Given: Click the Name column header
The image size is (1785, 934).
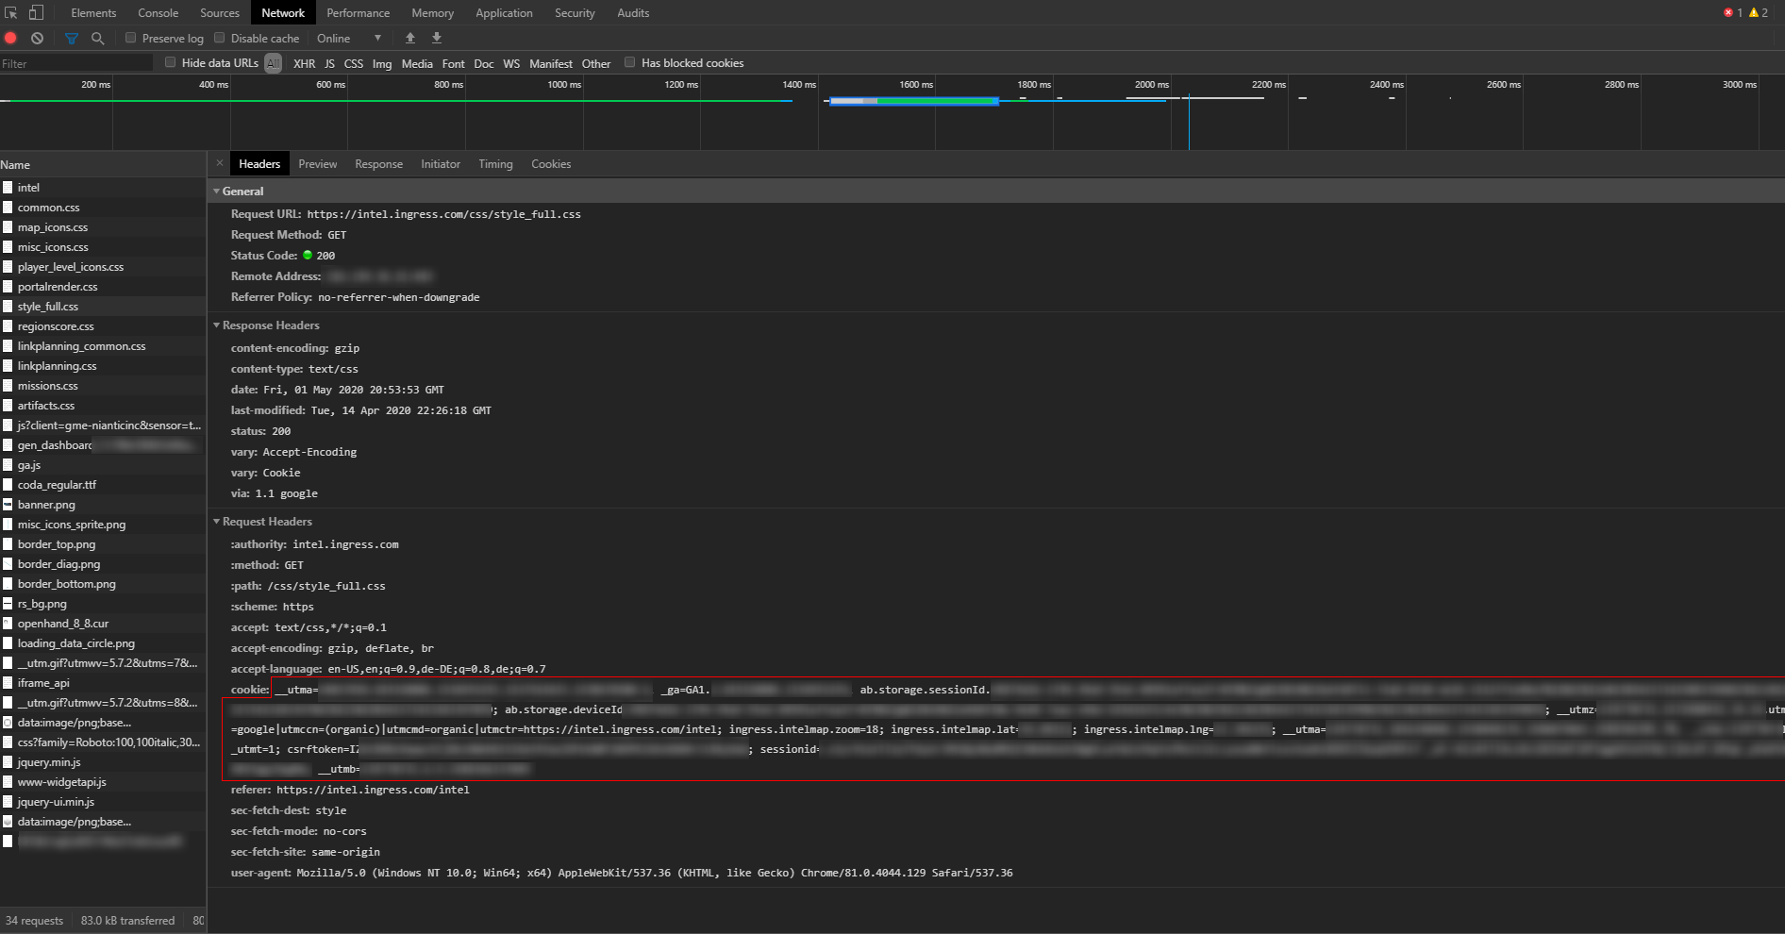Looking at the screenshot, I should (x=103, y=164).
